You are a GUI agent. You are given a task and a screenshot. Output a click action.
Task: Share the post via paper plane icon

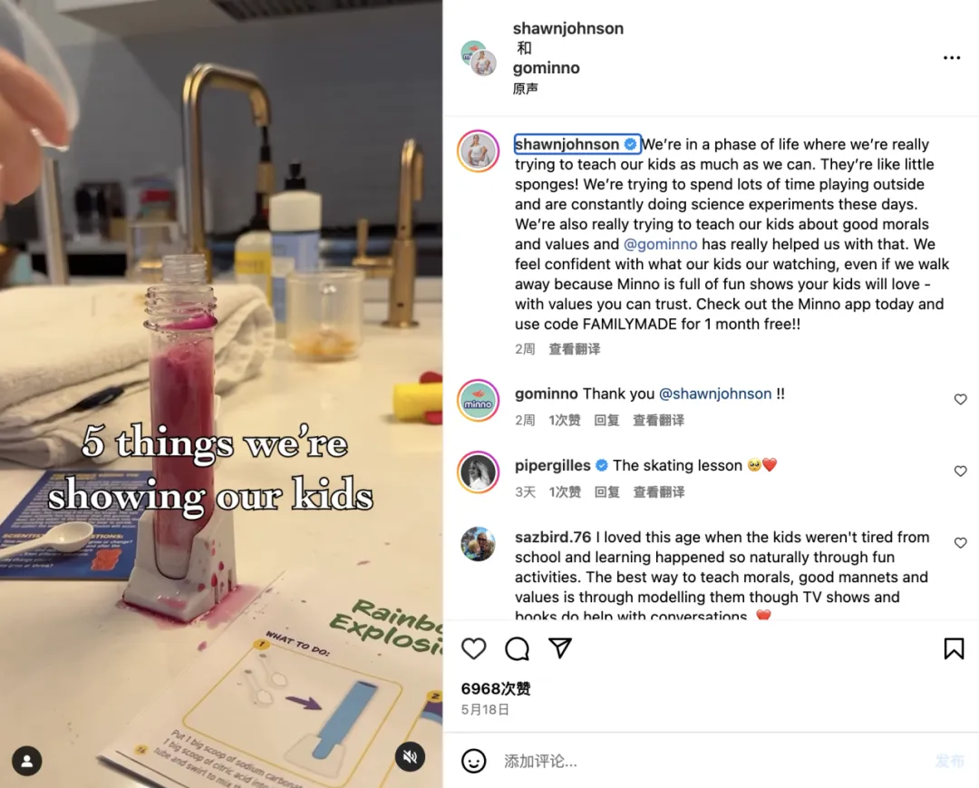coord(560,648)
